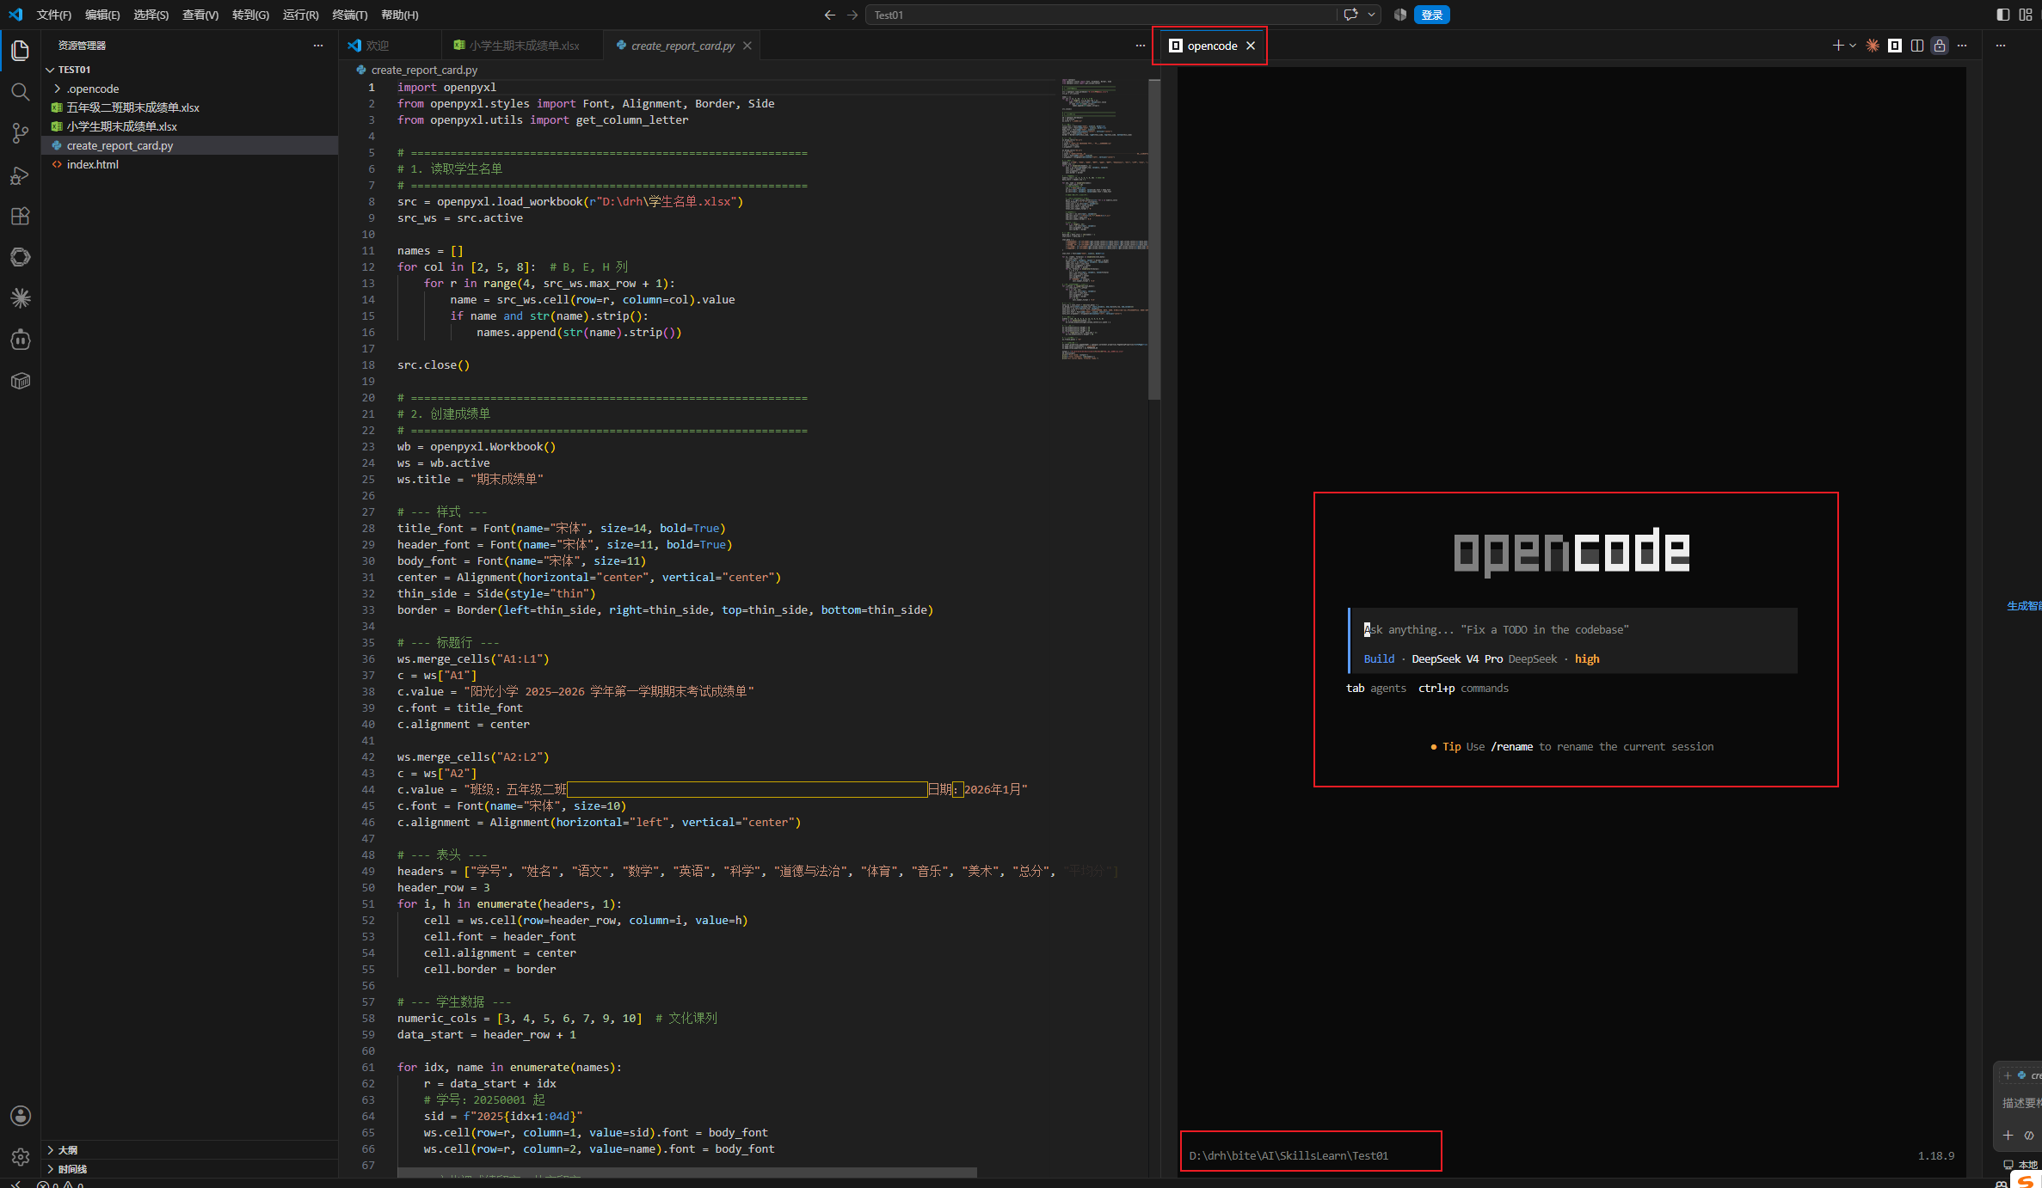This screenshot has height=1188, width=2042.
Task: Open the chat dropdown chevron in title bar
Action: coord(1371,15)
